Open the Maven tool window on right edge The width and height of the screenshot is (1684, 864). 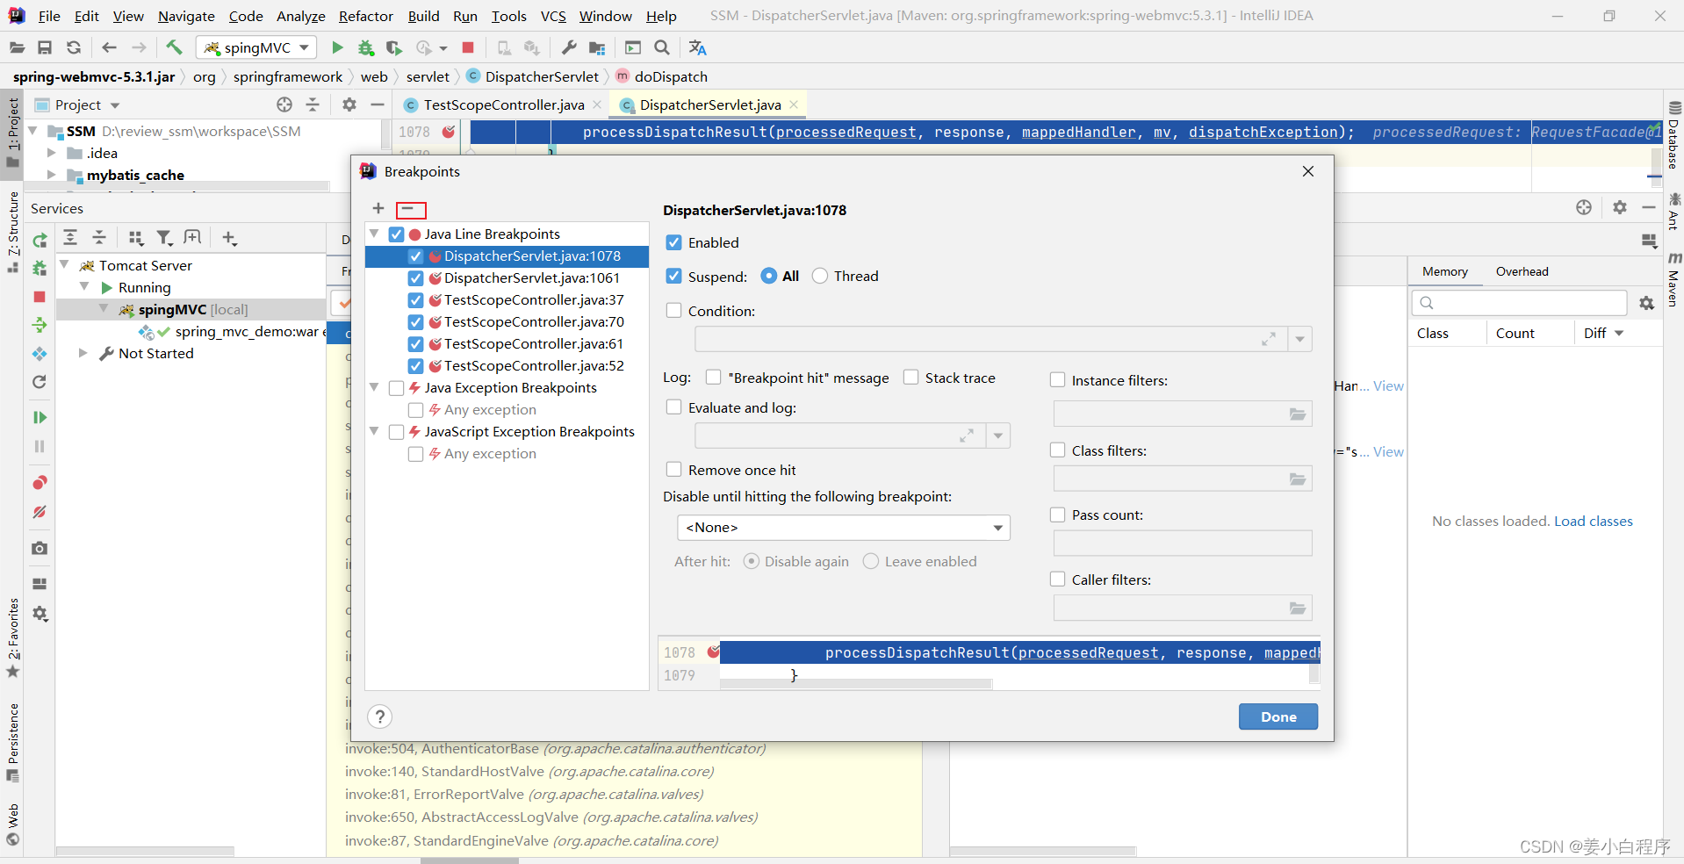[x=1673, y=279]
